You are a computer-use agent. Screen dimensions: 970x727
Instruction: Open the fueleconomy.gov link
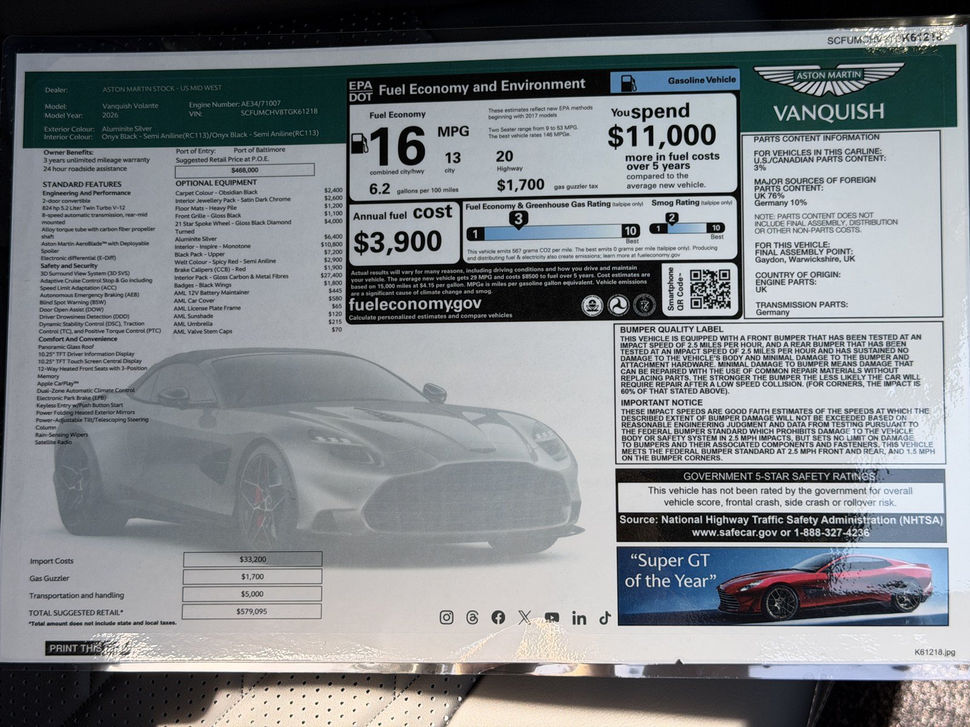pyautogui.click(x=415, y=304)
